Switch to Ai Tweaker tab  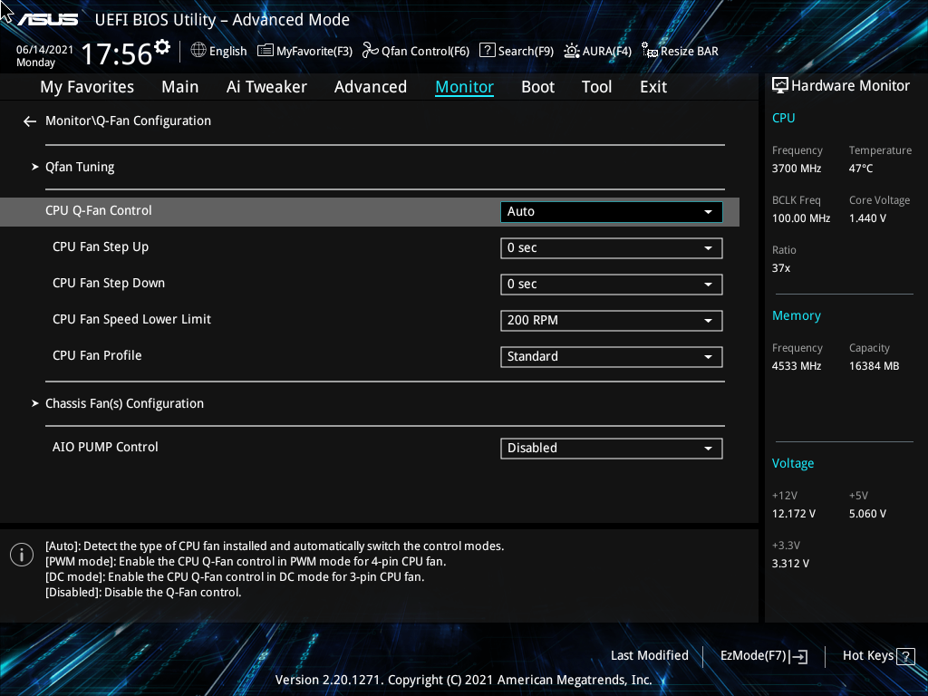click(266, 87)
